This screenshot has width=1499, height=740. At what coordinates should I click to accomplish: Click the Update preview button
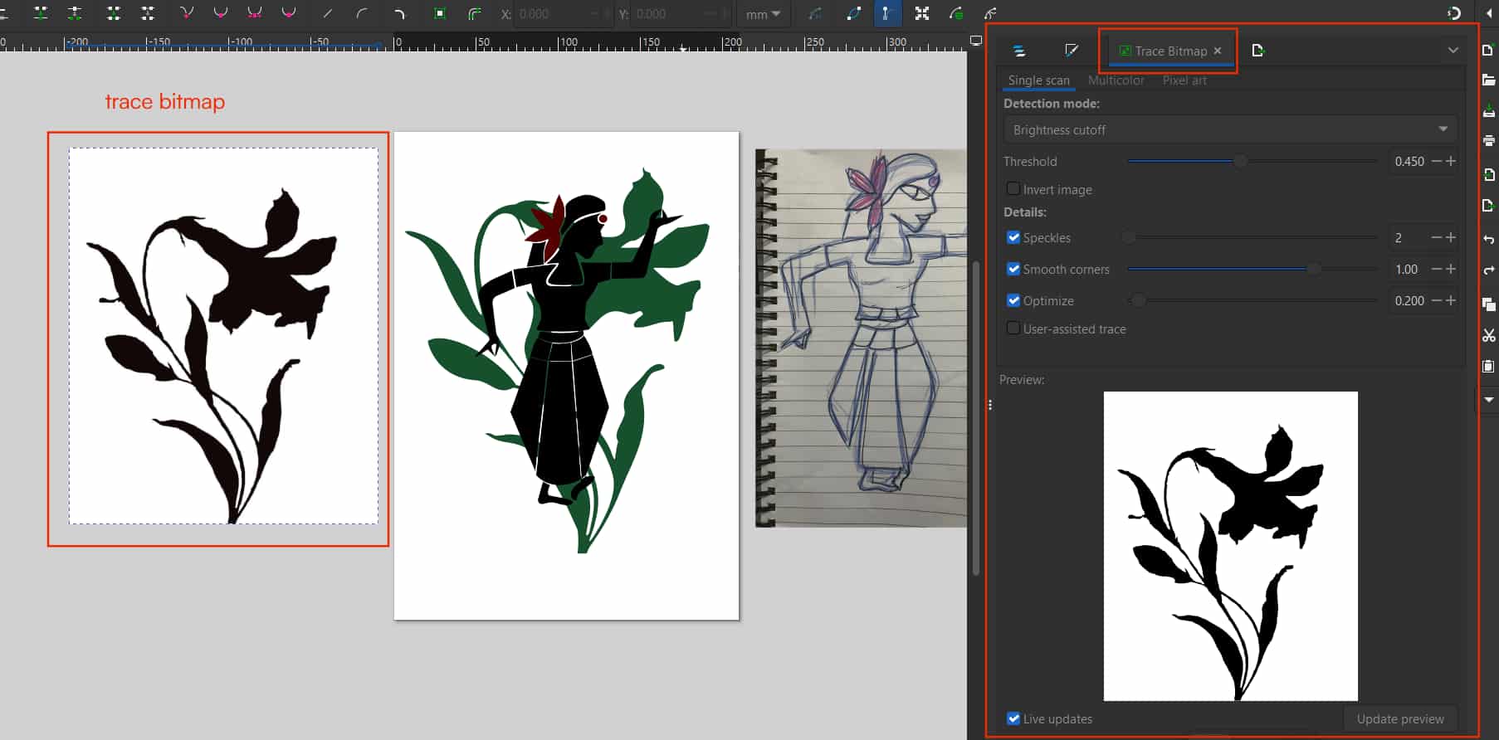[x=1399, y=718]
